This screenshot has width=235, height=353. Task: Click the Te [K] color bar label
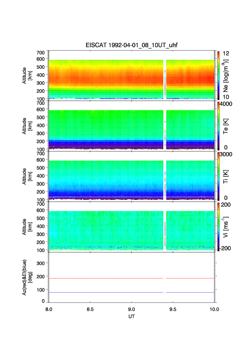[x=226, y=126]
